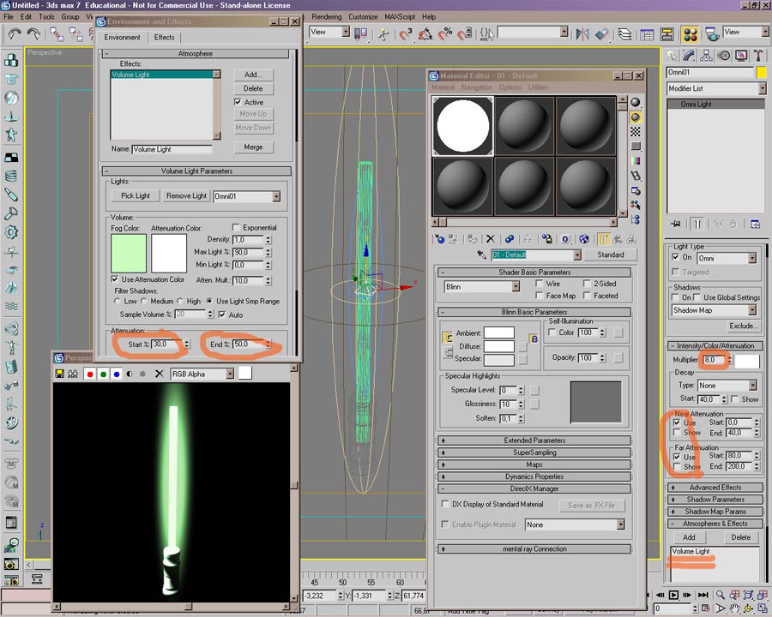Viewport: 772px width, 617px height.
Task: Open Utilities menu in Material Editor
Action: 538,87
